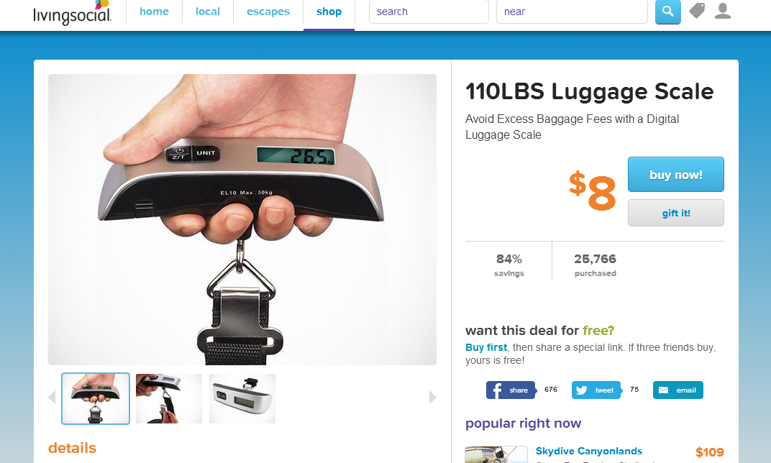Show previous thumbnails with left arrow
The height and width of the screenshot is (463, 771).
pyautogui.click(x=52, y=397)
